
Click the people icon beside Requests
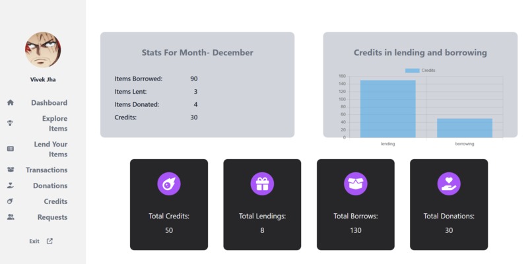click(x=11, y=217)
